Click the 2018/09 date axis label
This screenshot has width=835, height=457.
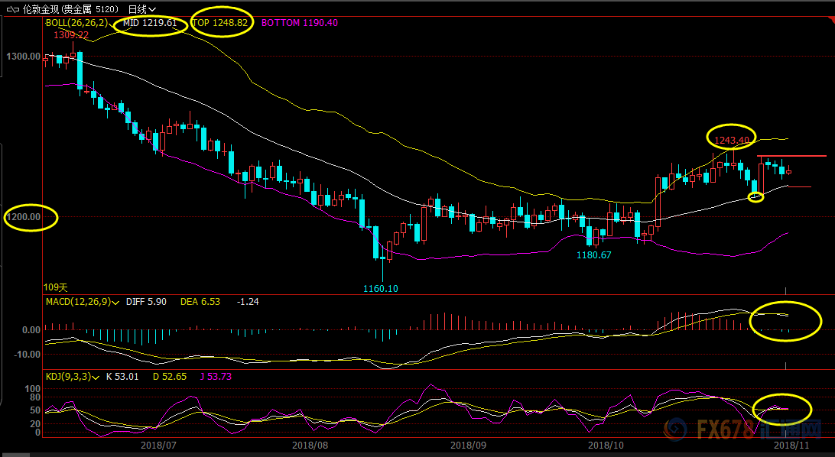[468, 444]
